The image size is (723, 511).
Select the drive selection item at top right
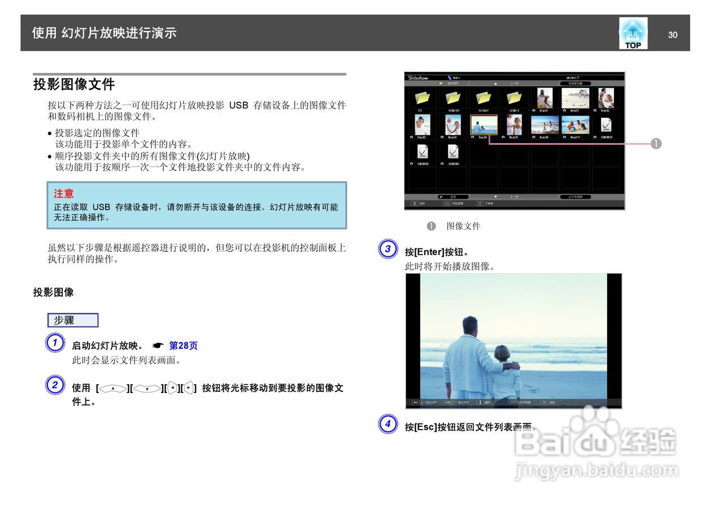[x=575, y=83]
